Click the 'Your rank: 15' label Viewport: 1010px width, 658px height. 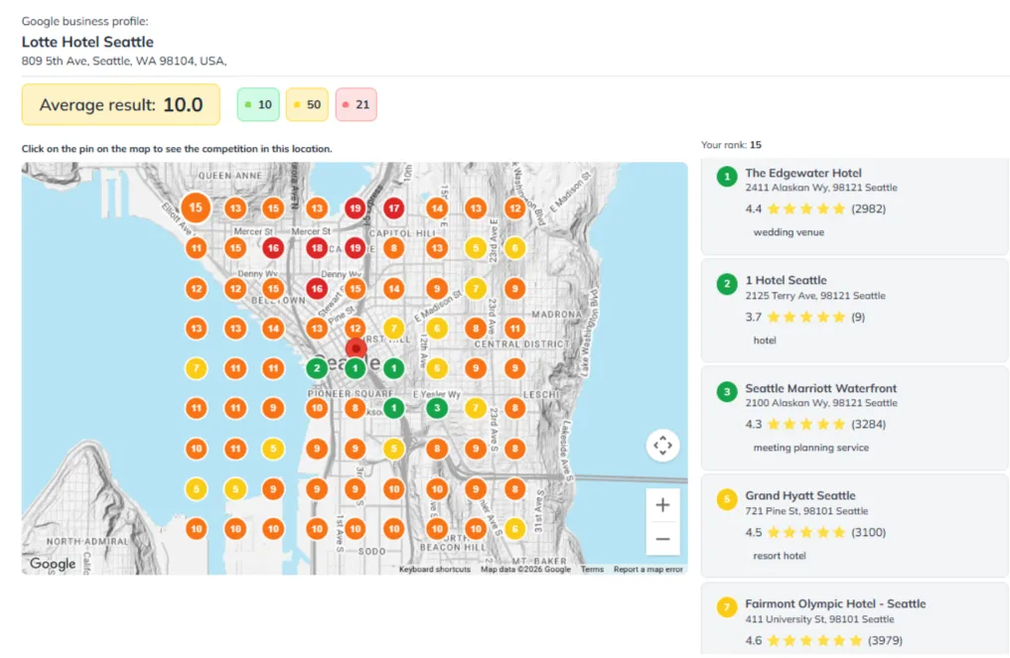(x=731, y=145)
